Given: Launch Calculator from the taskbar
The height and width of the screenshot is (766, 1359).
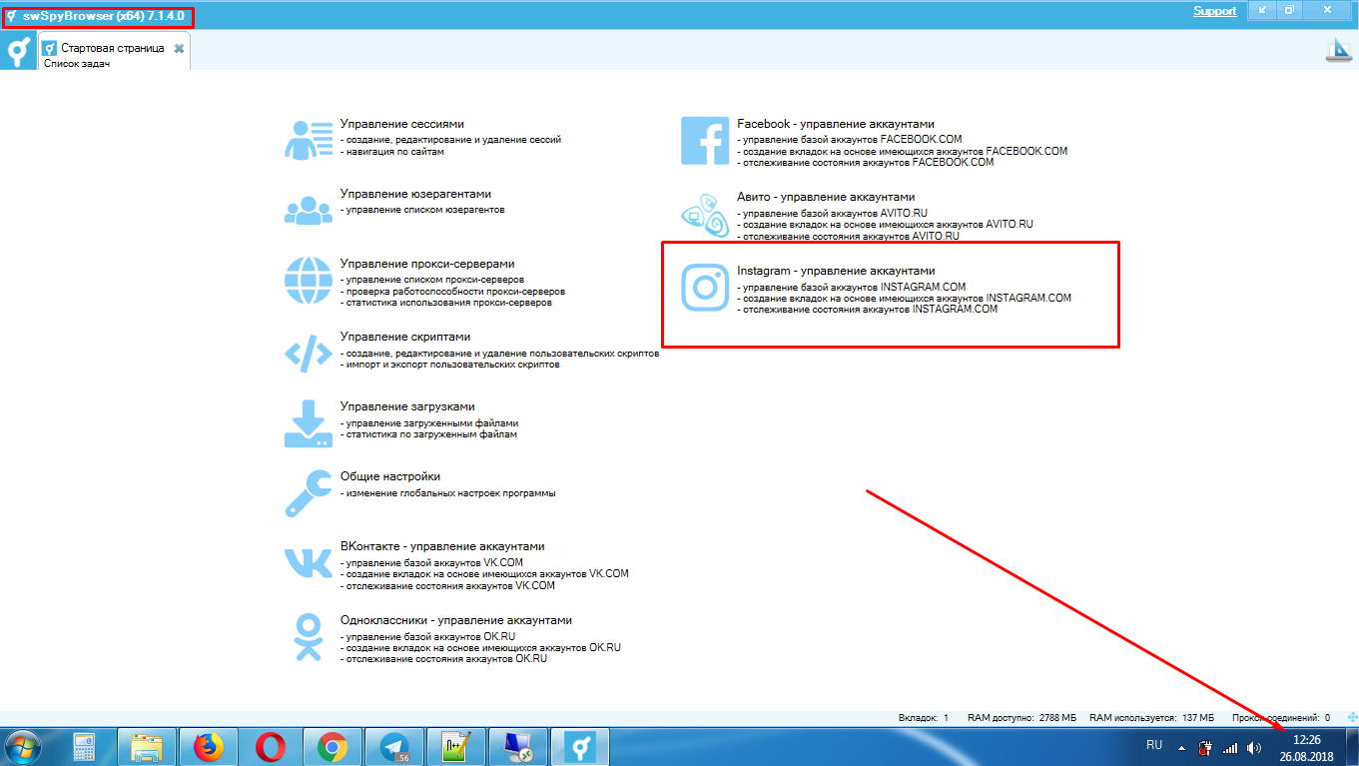Looking at the screenshot, I should coord(84,746).
